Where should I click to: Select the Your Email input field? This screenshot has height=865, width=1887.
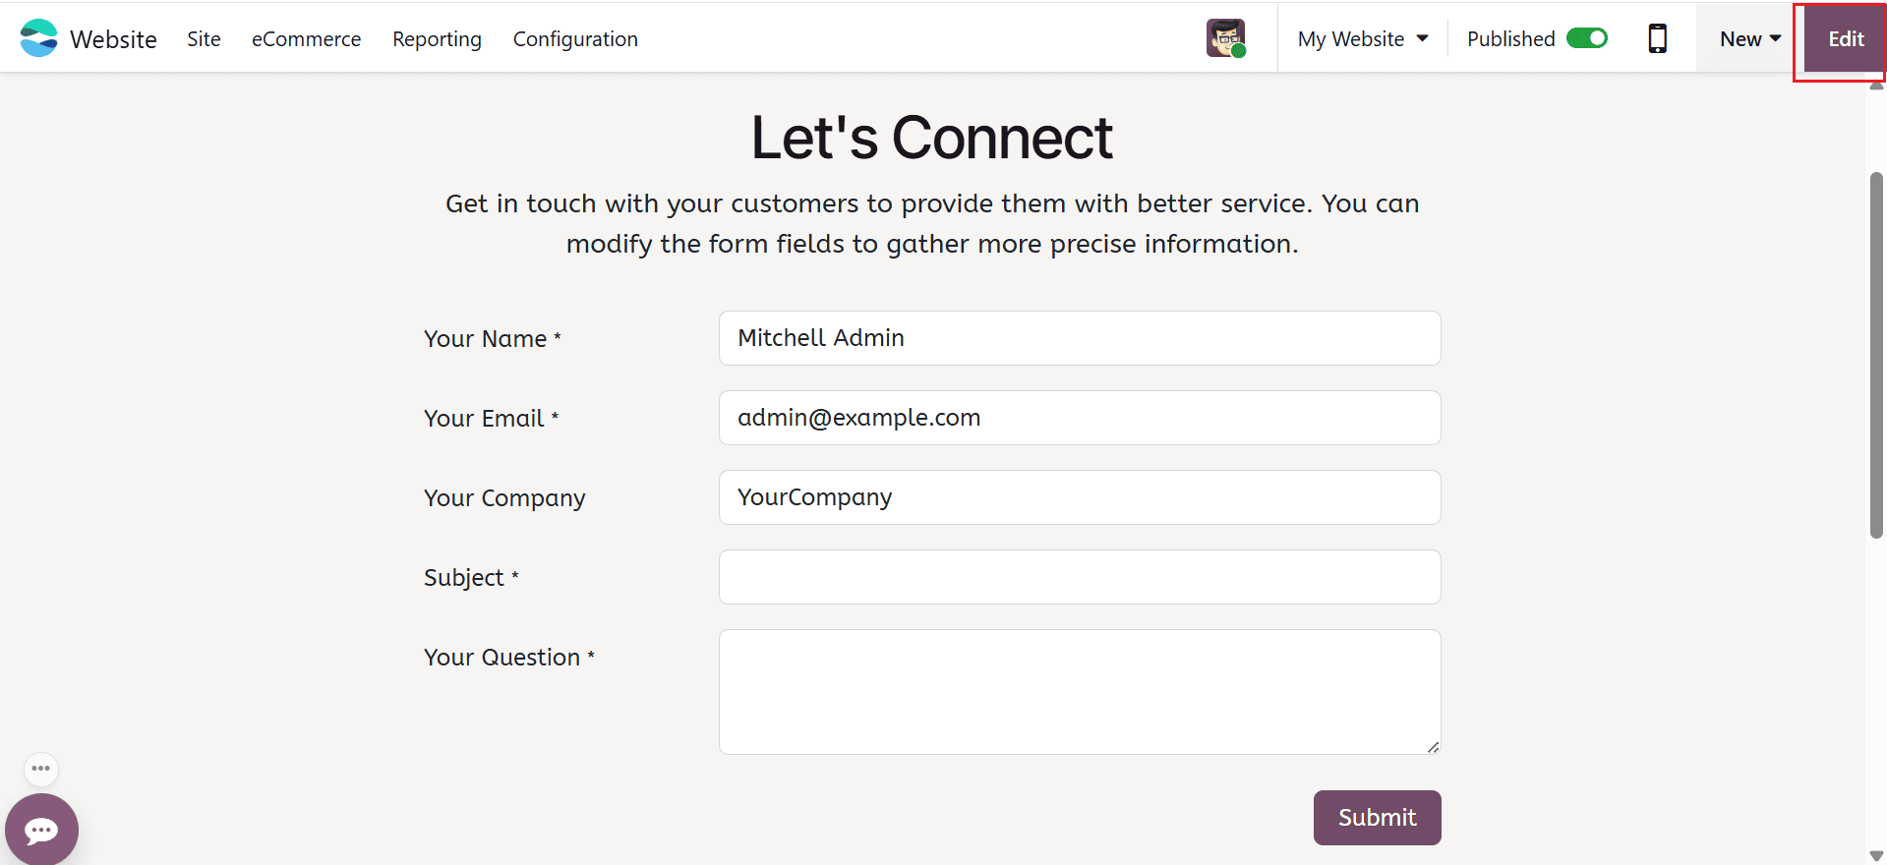1079,417
